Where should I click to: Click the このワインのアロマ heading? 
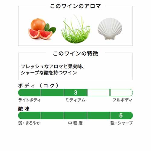(75, 6)
